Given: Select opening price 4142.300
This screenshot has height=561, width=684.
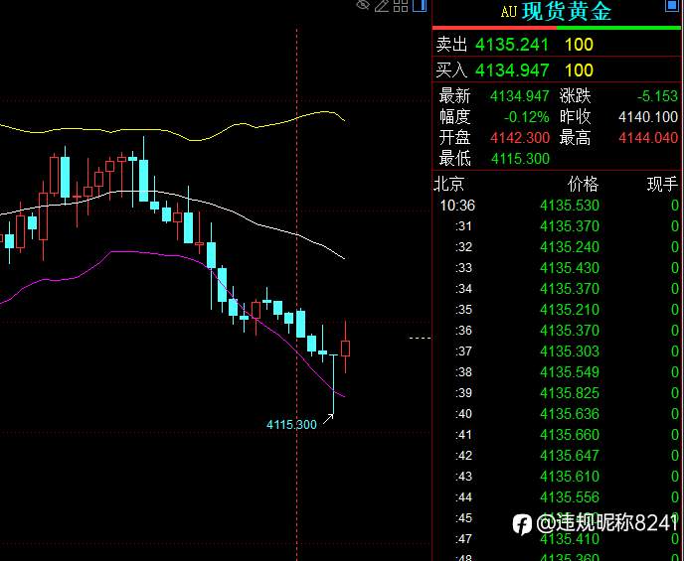Looking at the screenshot, I should click(x=520, y=138).
